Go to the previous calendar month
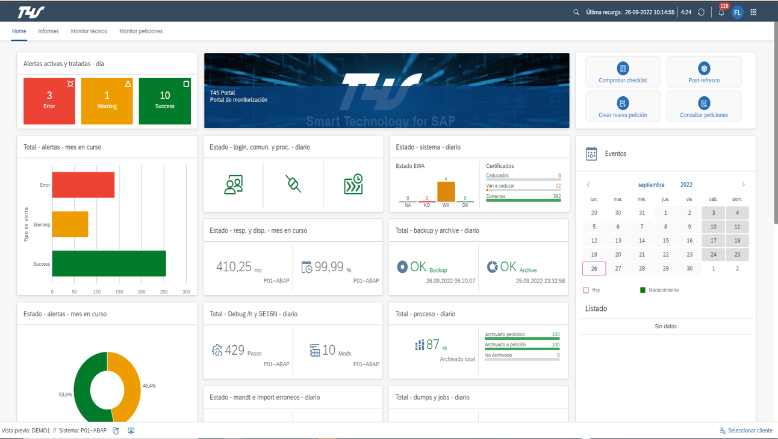Image resolution: width=778 pixels, height=439 pixels. tap(588, 185)
